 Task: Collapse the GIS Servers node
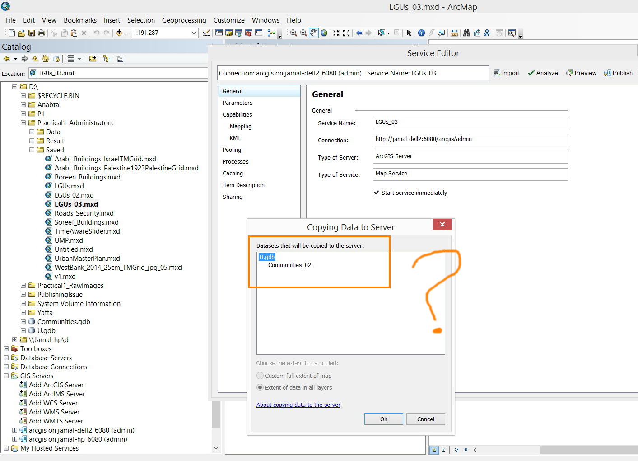pyautogui.click(x=6, y=376)
